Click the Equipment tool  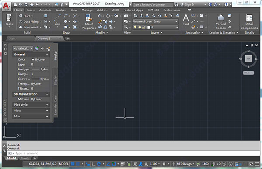pyautogui.click(x=28, y=27)
